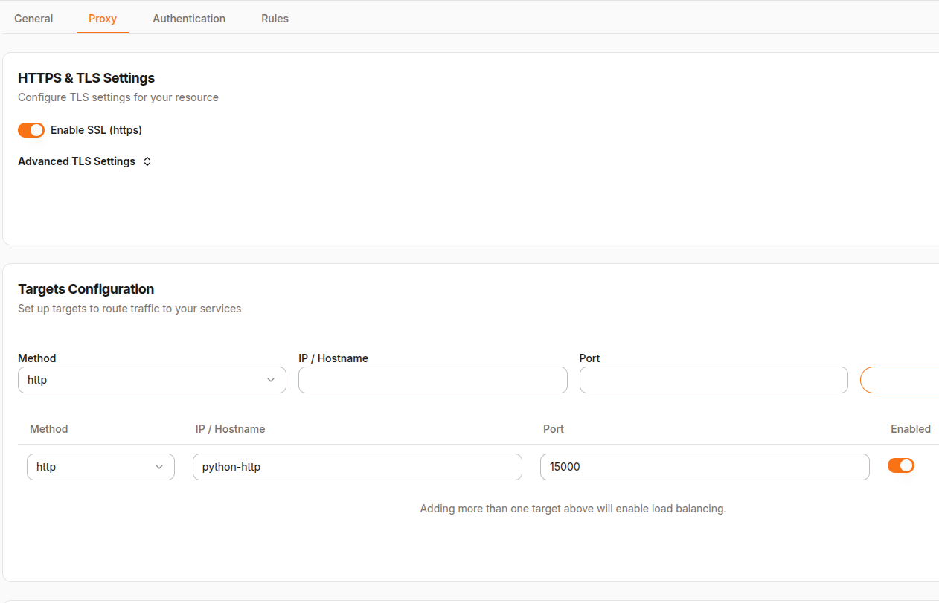939x603 pixels.
Task: Toggle the Enable SSL (https) switch
Action: pos(31,130)
